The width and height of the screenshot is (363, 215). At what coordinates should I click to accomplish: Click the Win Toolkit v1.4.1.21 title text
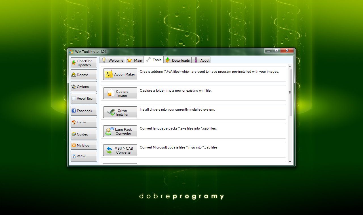(x=91, y=52)
